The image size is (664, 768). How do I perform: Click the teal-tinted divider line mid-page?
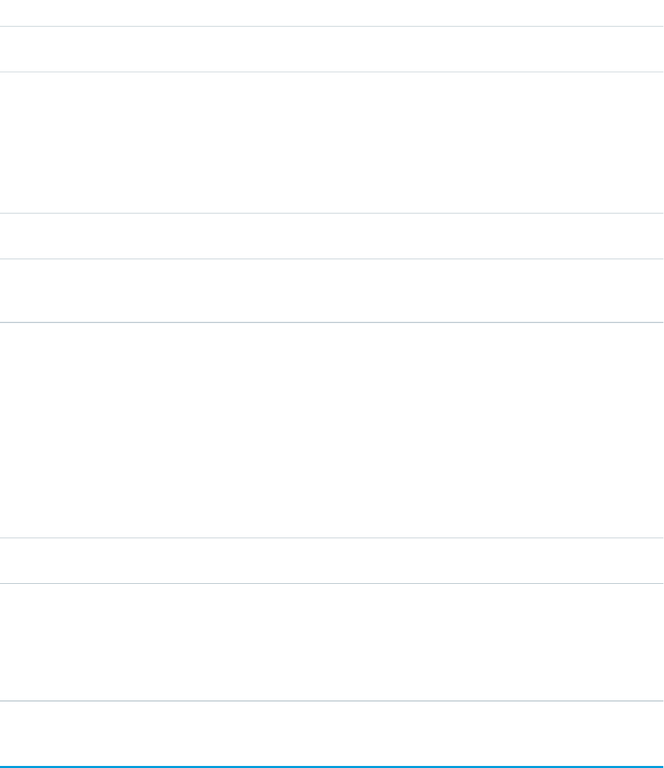pos(332,322)
